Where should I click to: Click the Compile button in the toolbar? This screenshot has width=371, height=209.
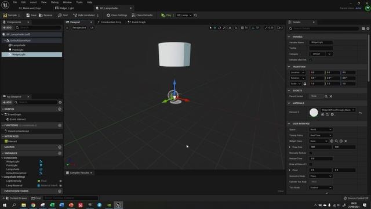click(10, 15)
